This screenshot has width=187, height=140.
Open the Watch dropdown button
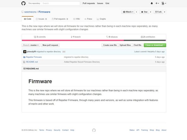click(128, 12)
